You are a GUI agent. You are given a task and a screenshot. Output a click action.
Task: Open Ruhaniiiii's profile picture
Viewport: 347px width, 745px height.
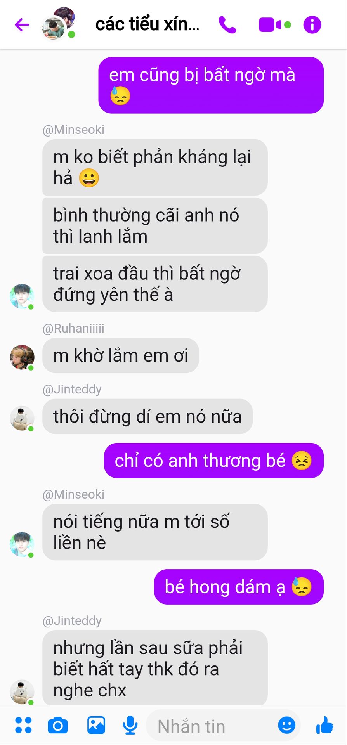coord(22,357)
